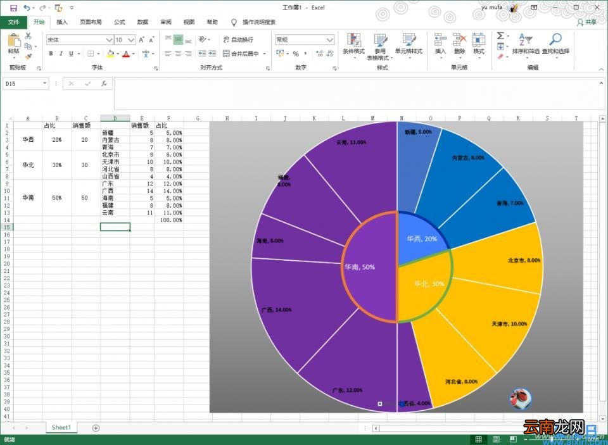Open borders dropdown arrow
The image size is (608, 445).
pos(98,54)
